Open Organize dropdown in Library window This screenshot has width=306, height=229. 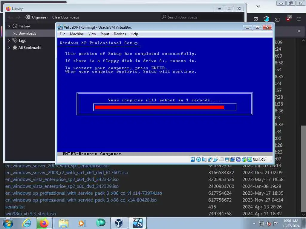pos(37,17)
